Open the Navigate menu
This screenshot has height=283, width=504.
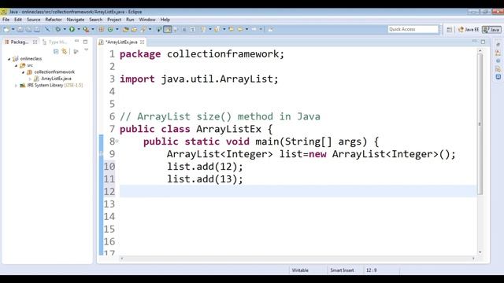76,20
